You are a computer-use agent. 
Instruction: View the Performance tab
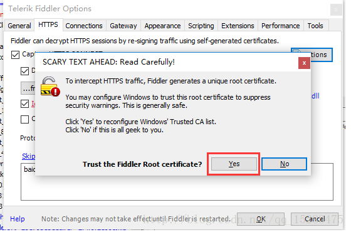coord(281,26)
